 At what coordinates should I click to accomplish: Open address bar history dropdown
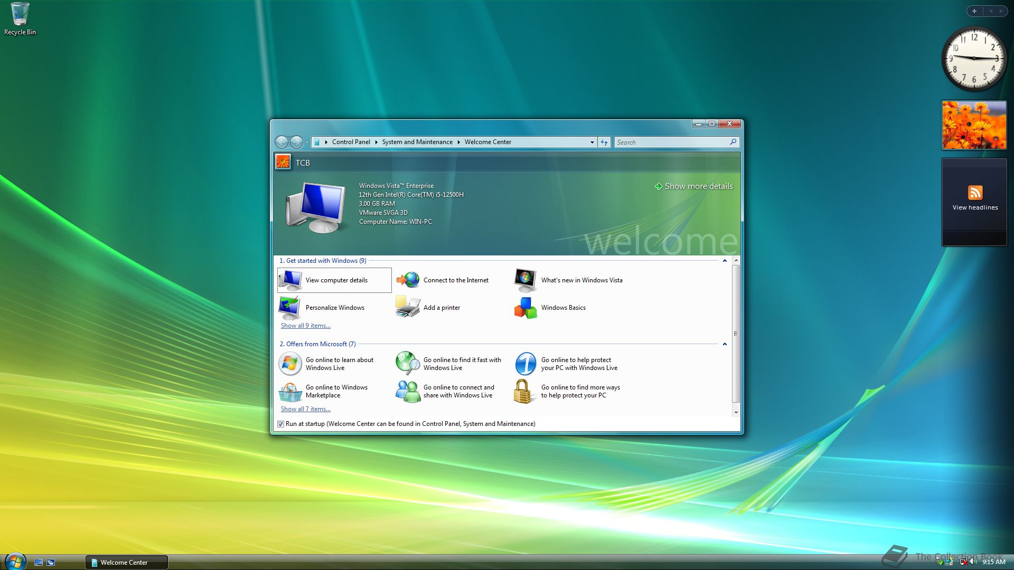coord(592,142)
